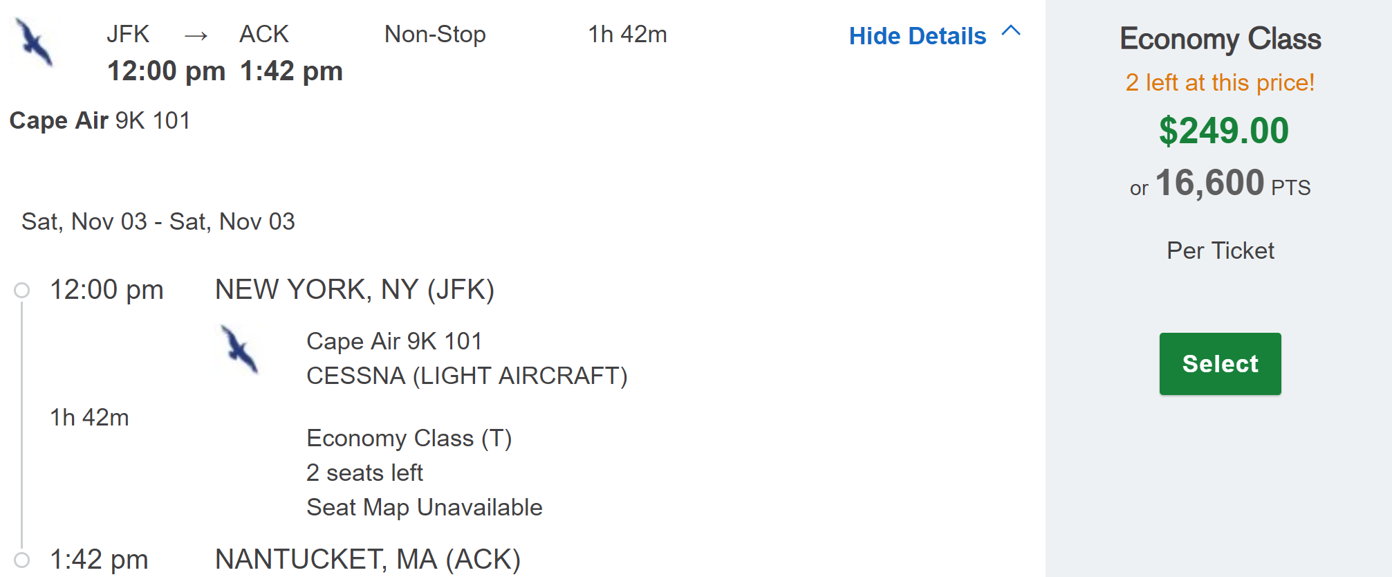
Task: Click the Cape Air 9K 101 bold heading
Action: [100, 120]
